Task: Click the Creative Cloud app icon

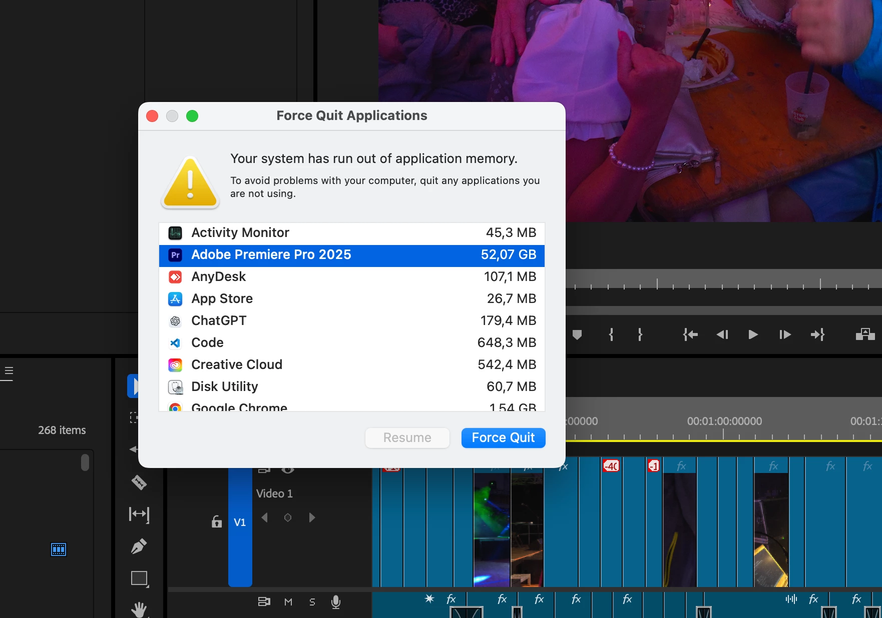Action: point(175,365)
